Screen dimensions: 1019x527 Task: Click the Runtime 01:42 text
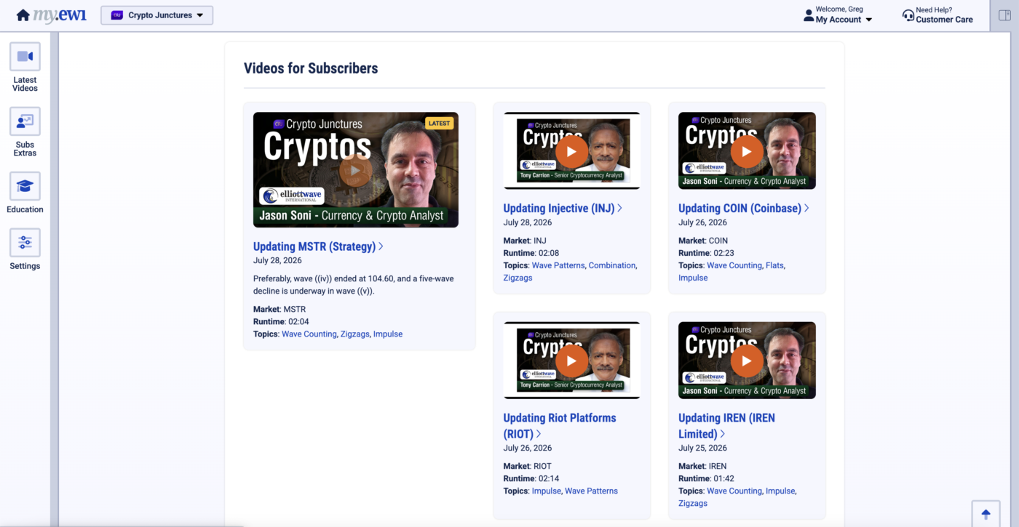[x=706, y=479]
